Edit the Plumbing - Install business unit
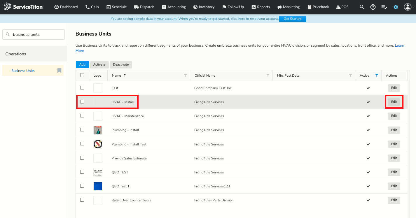This screenshot has width=416, height=218. coord(394,130)
